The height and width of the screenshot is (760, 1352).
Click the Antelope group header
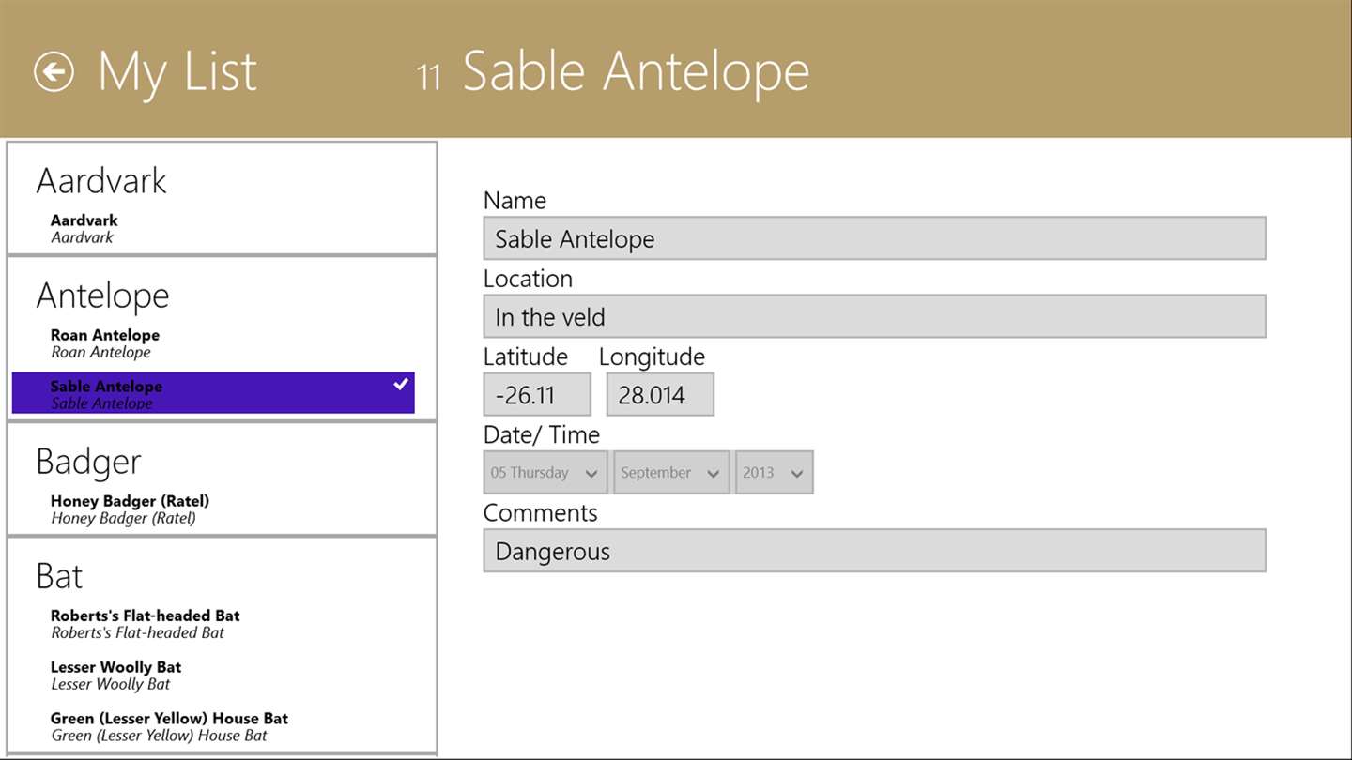tap(102, 296)
